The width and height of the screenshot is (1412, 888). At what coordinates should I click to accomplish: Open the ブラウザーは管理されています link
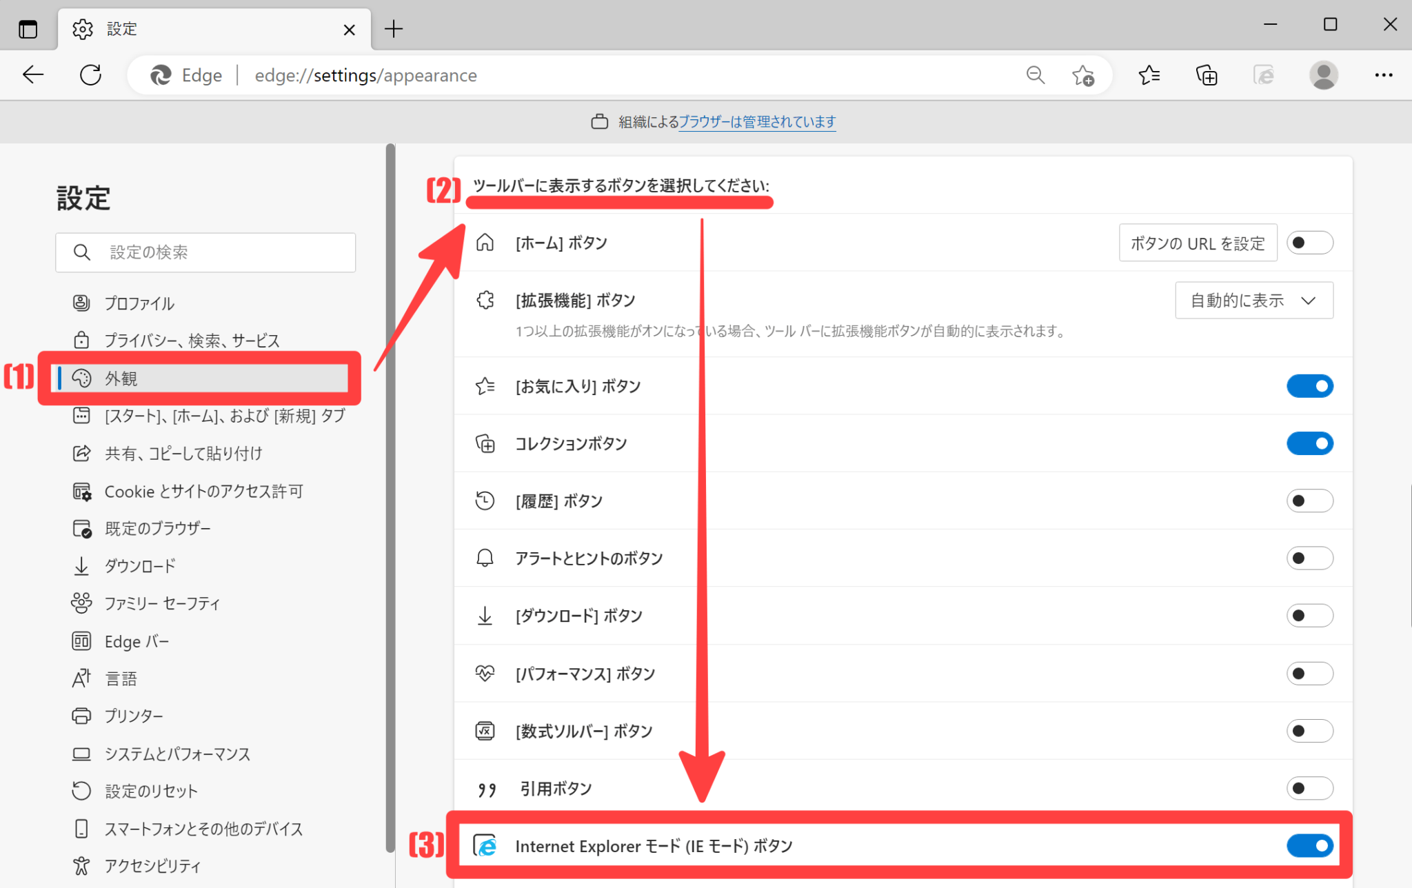point(757,122)
